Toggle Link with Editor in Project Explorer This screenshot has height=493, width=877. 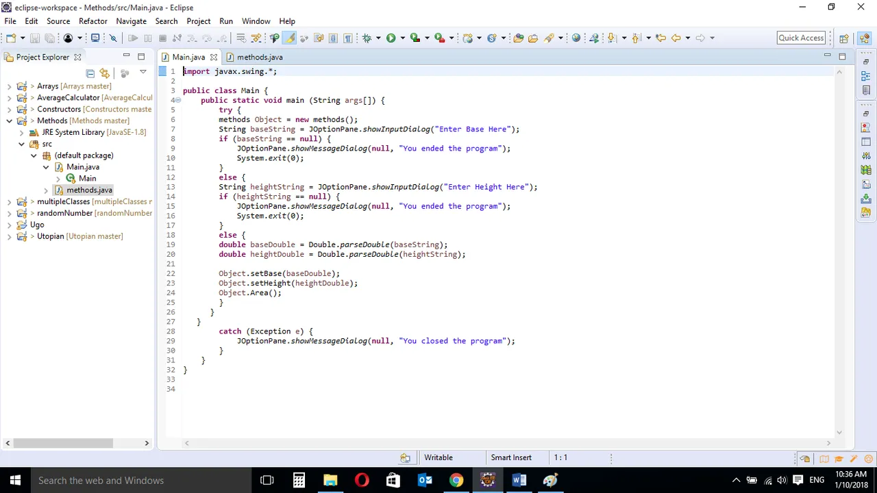click(x=104, y=73)
